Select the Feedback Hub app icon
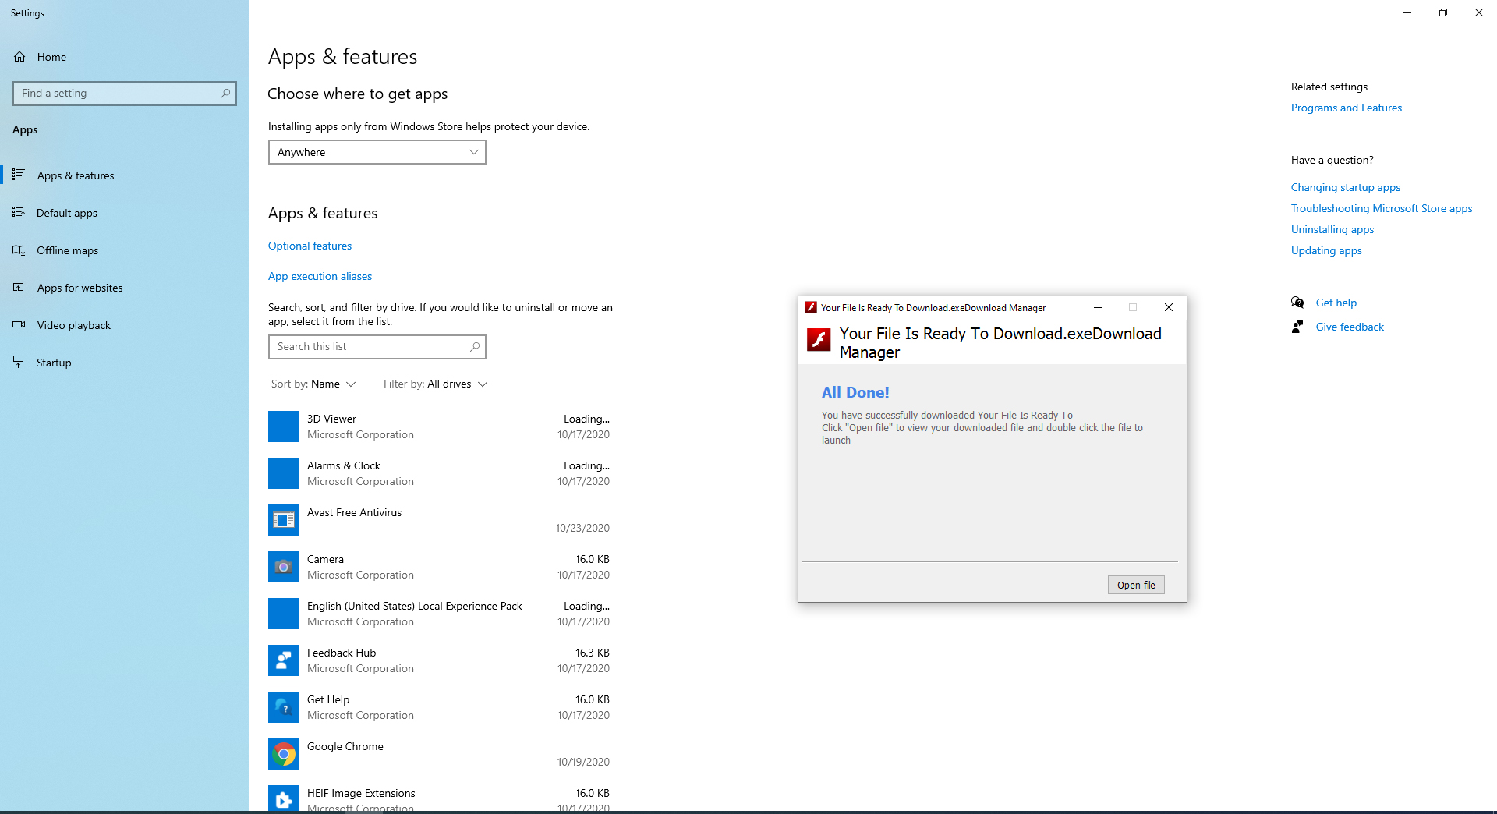1497x814 pixels. point(284,660)
